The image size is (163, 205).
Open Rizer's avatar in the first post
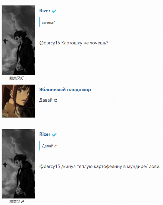18,40
